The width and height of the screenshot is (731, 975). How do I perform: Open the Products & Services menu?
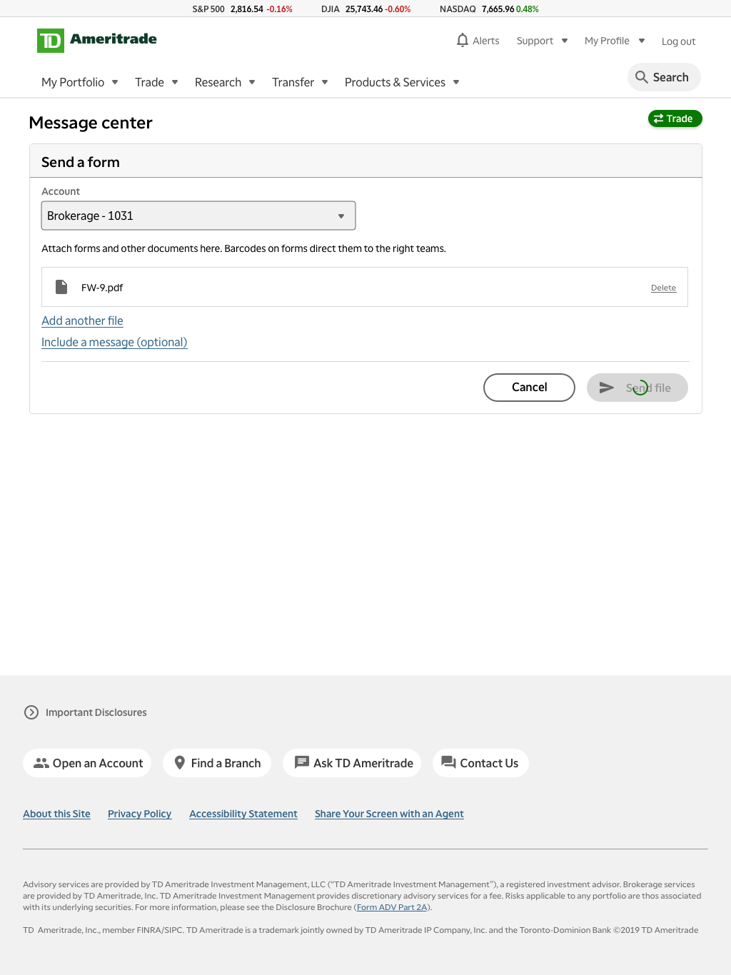402,82
